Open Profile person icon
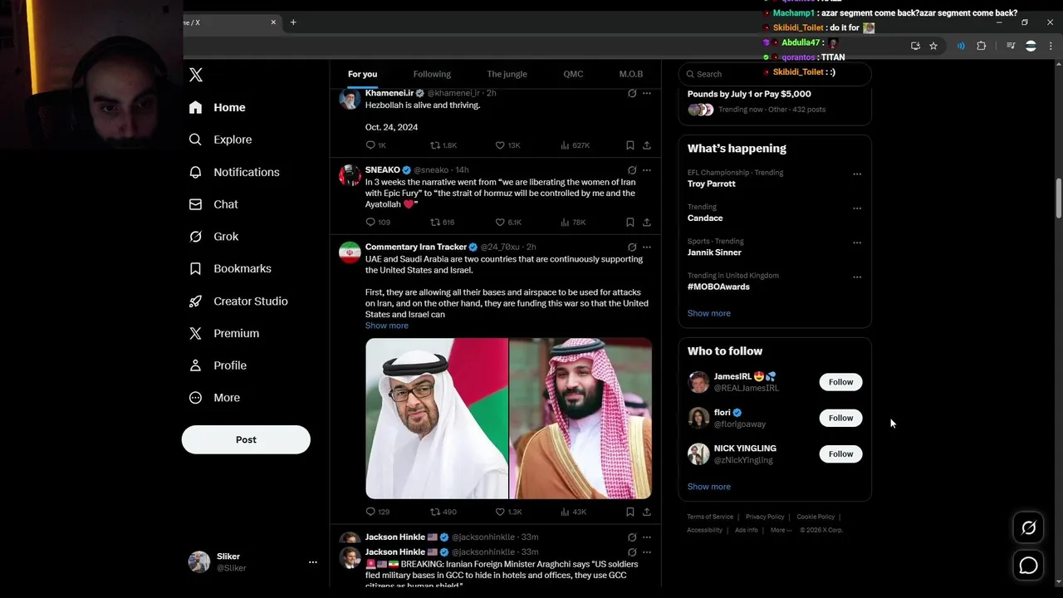 tap(195, 365)
